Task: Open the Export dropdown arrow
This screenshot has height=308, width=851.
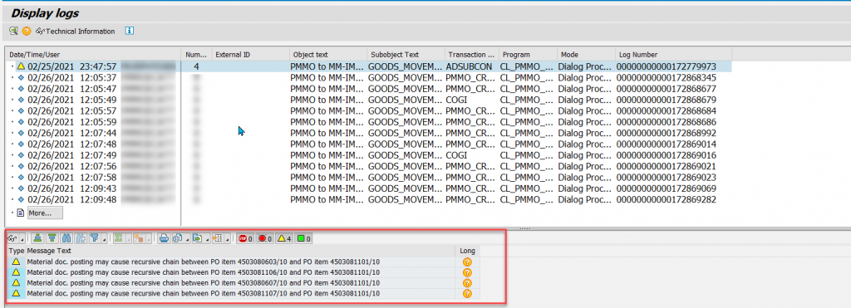Action: point(207,238)
